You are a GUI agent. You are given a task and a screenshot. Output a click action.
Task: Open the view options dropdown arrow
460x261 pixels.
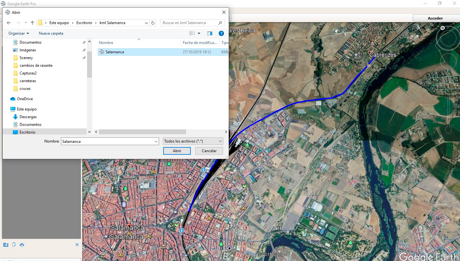click(199, 33)
